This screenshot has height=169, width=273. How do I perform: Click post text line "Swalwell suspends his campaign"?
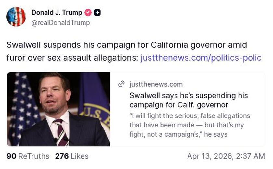pyautogui.click(x=127, y=45)
